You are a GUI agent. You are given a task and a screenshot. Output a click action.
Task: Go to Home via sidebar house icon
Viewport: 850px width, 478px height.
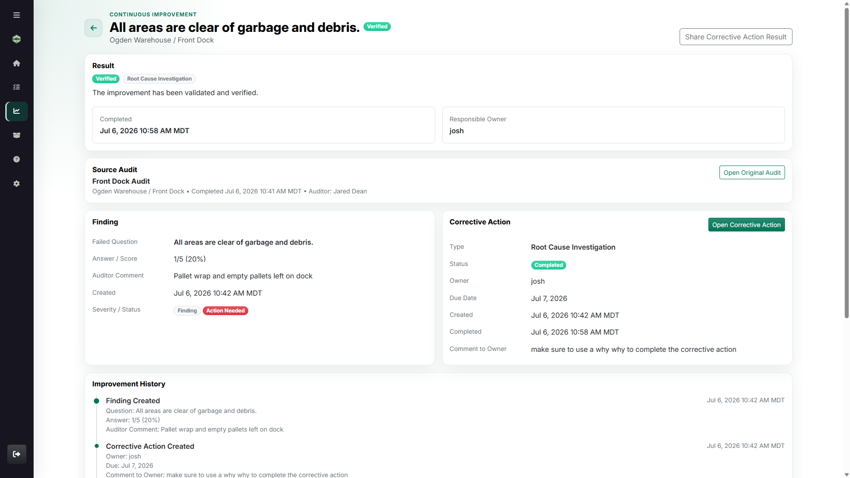point(16,63)
